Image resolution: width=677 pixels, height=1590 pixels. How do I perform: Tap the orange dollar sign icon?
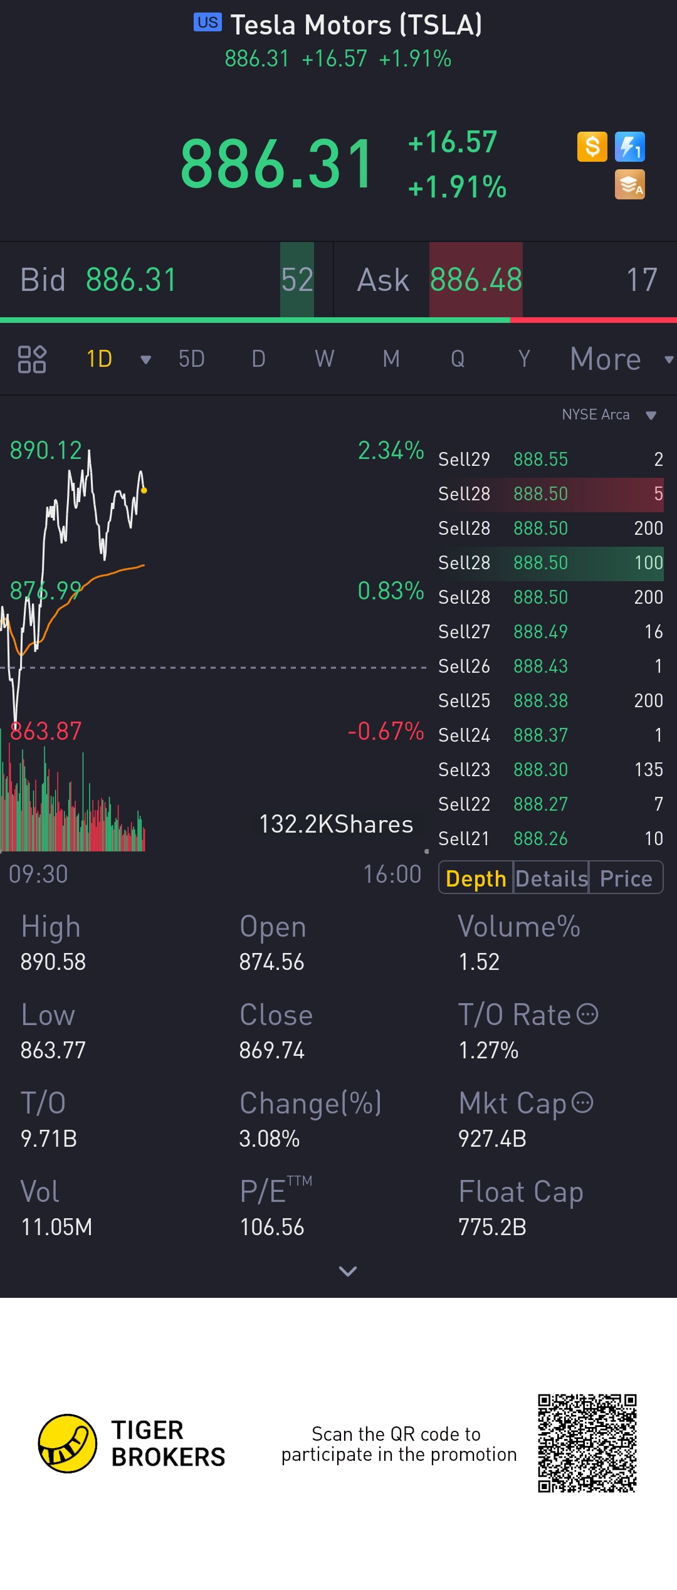pos(592,147)
